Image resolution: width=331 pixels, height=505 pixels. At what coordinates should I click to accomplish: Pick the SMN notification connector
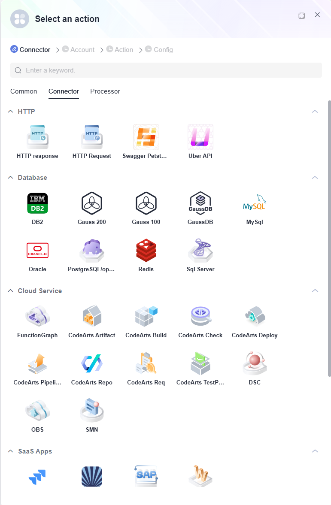(x=92, y=416)
